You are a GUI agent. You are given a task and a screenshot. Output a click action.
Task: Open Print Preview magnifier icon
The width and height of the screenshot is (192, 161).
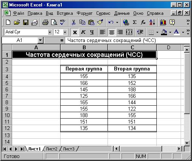tap(54, 22)
